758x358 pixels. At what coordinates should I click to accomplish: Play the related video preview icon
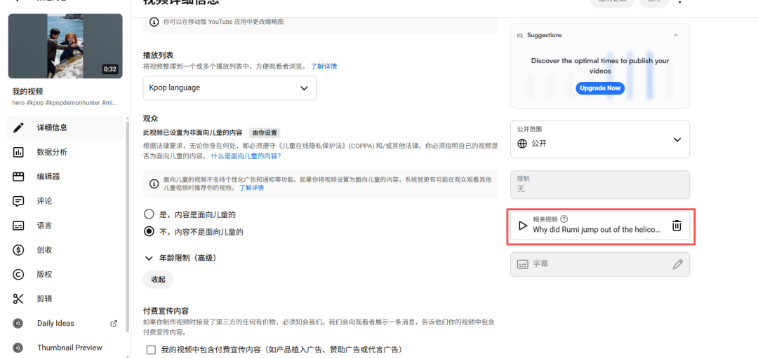pos(522,226)
